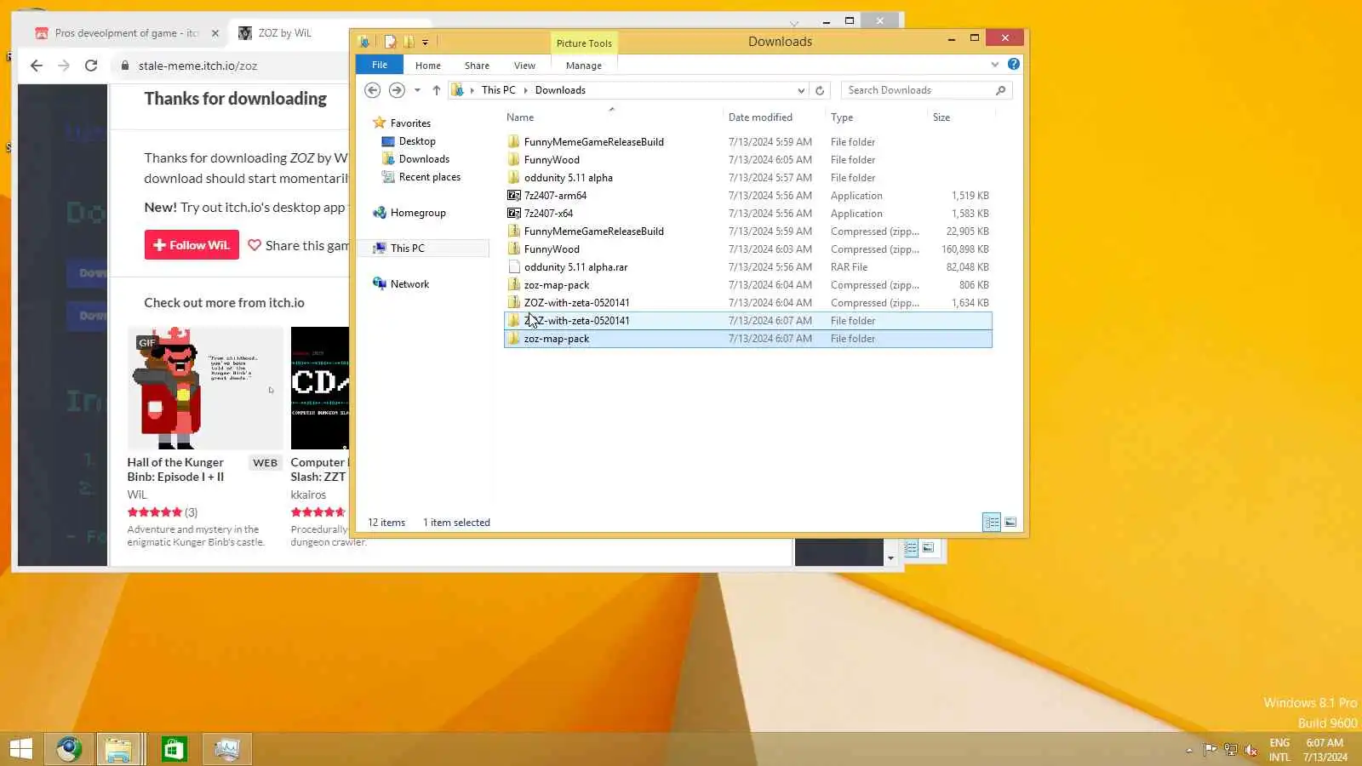Viewport: 1362px width, 766px height.
Task: Switch to the View ribbon tab
Action: (524, 66)
